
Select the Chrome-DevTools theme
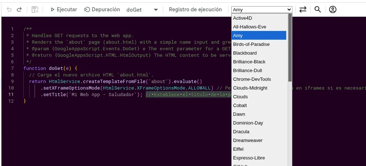tap(259, 79)
